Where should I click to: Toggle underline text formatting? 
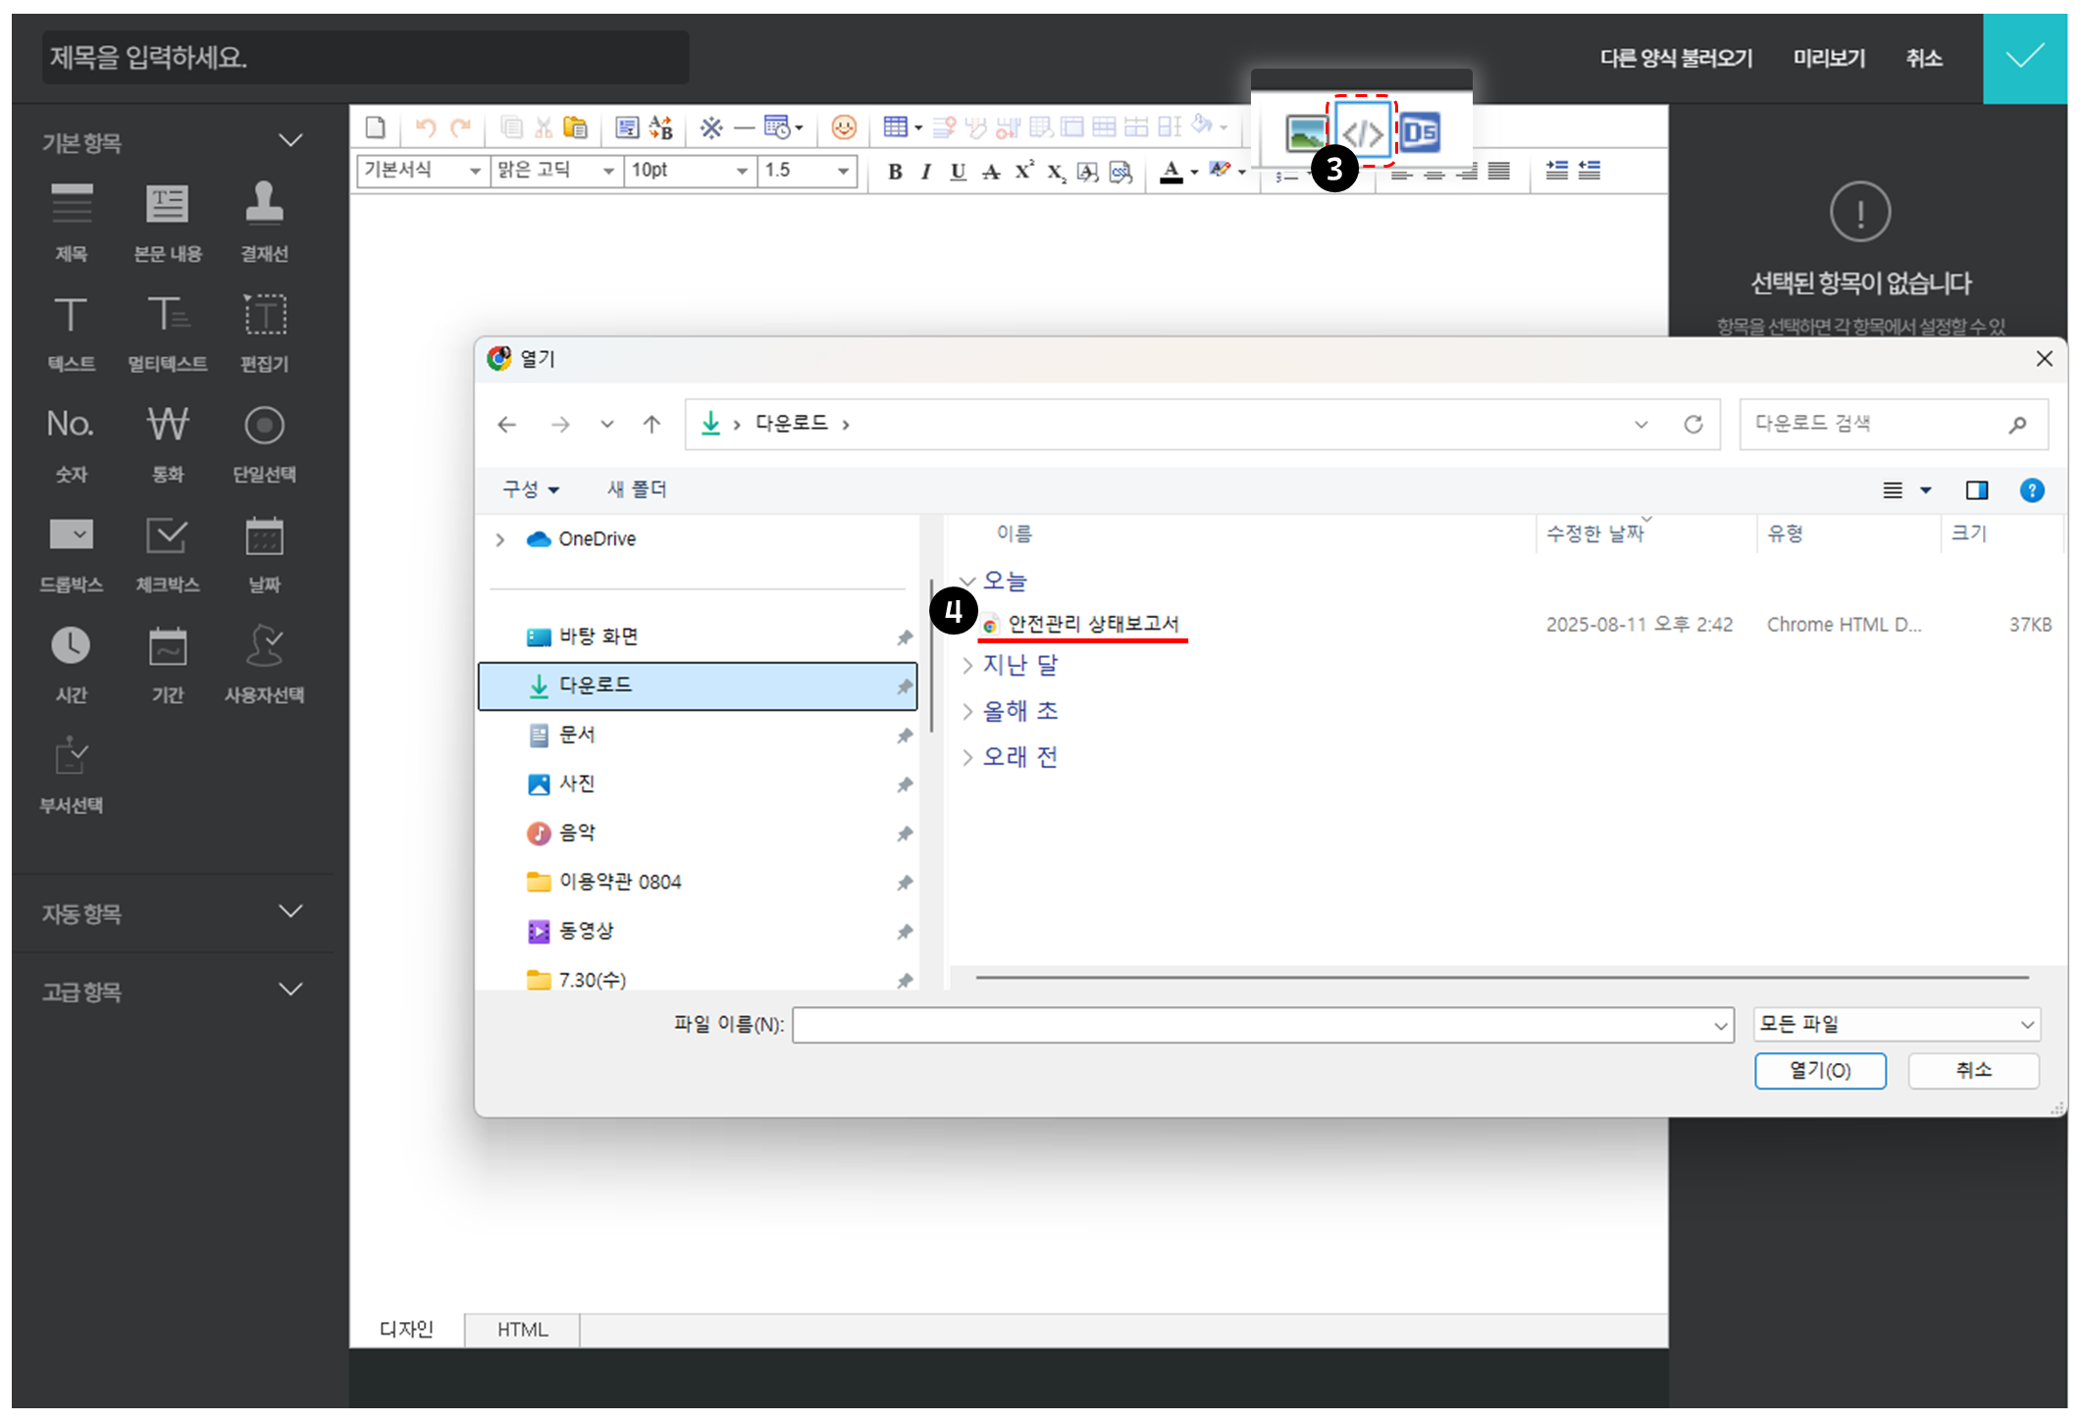tap(958, 172)
